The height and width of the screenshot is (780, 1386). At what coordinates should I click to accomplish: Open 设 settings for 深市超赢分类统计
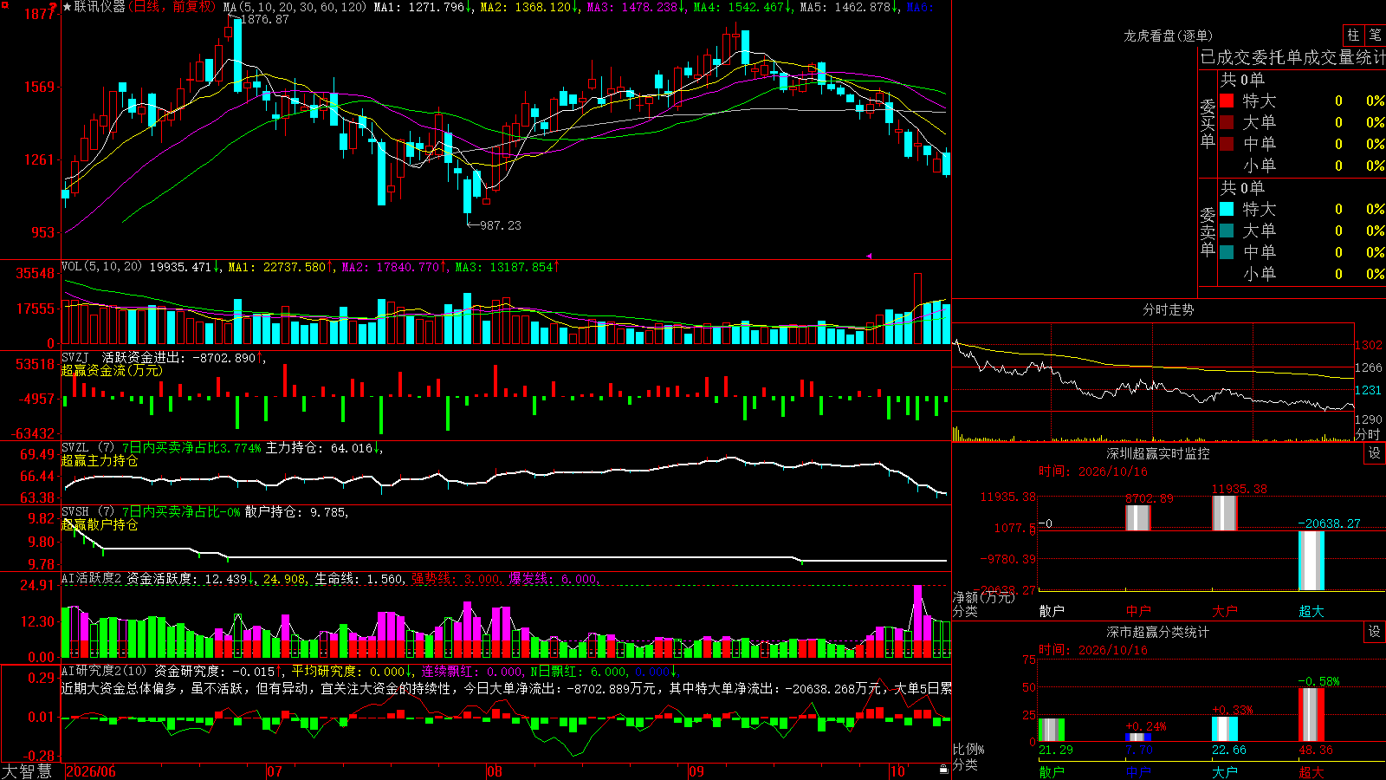pyautogui.click(x=1375, y=632)
